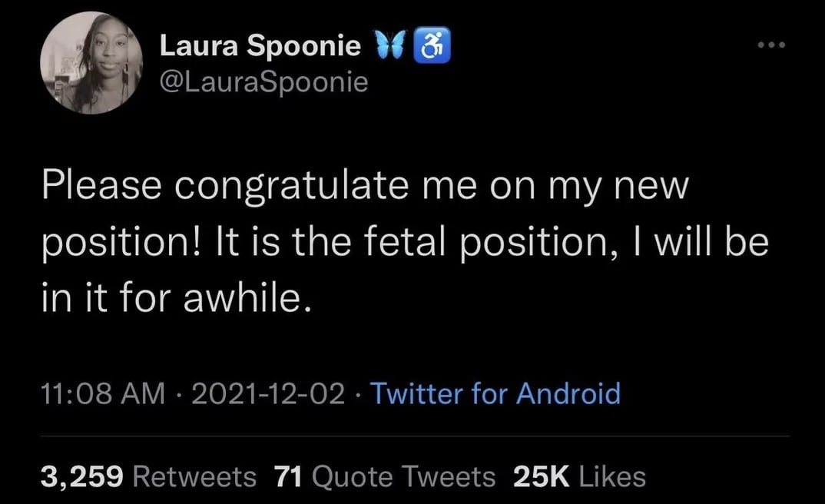Click the 25K likes count number
Image resolution: width=825 pixels, height=504 pixels.
pyautogui.click(x=541, y=476)
